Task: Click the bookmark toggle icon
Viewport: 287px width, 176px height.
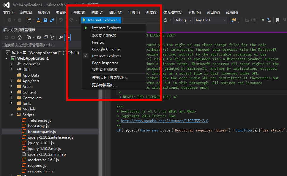Action: tap(278, 20)
